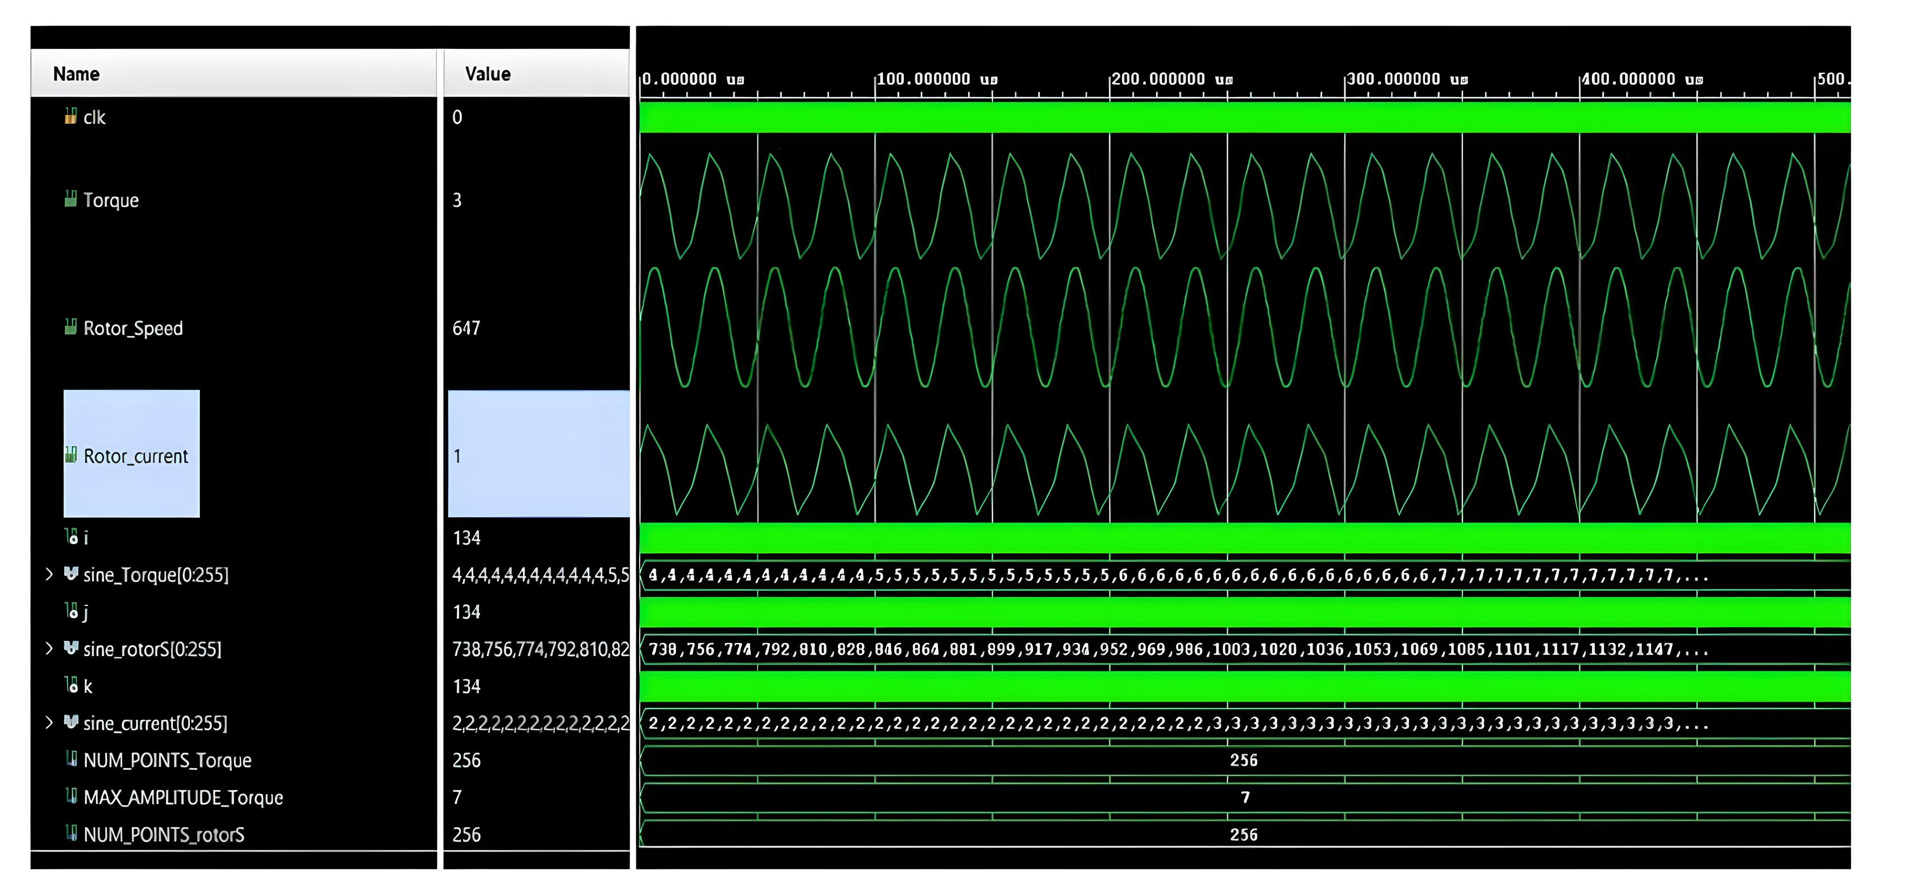Click the Rotor_Speed waveform icon
Screen dimensions: 1909x877
(71, 327)
